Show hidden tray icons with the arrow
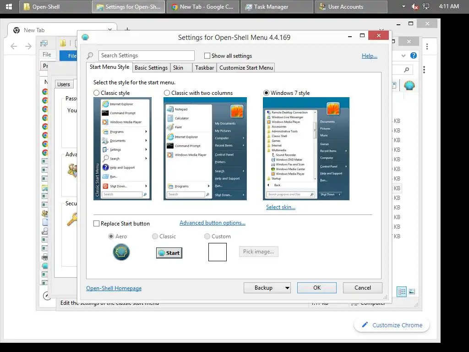 [404, 6]
